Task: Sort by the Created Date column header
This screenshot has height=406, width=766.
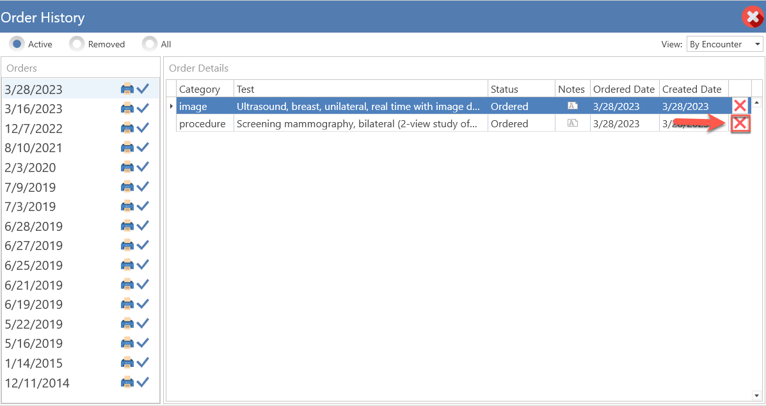Action: point(694,89)
